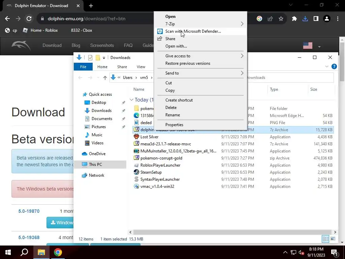Expand Give access to submenu
The image size is (345, 259).
(x=200, y=56)
